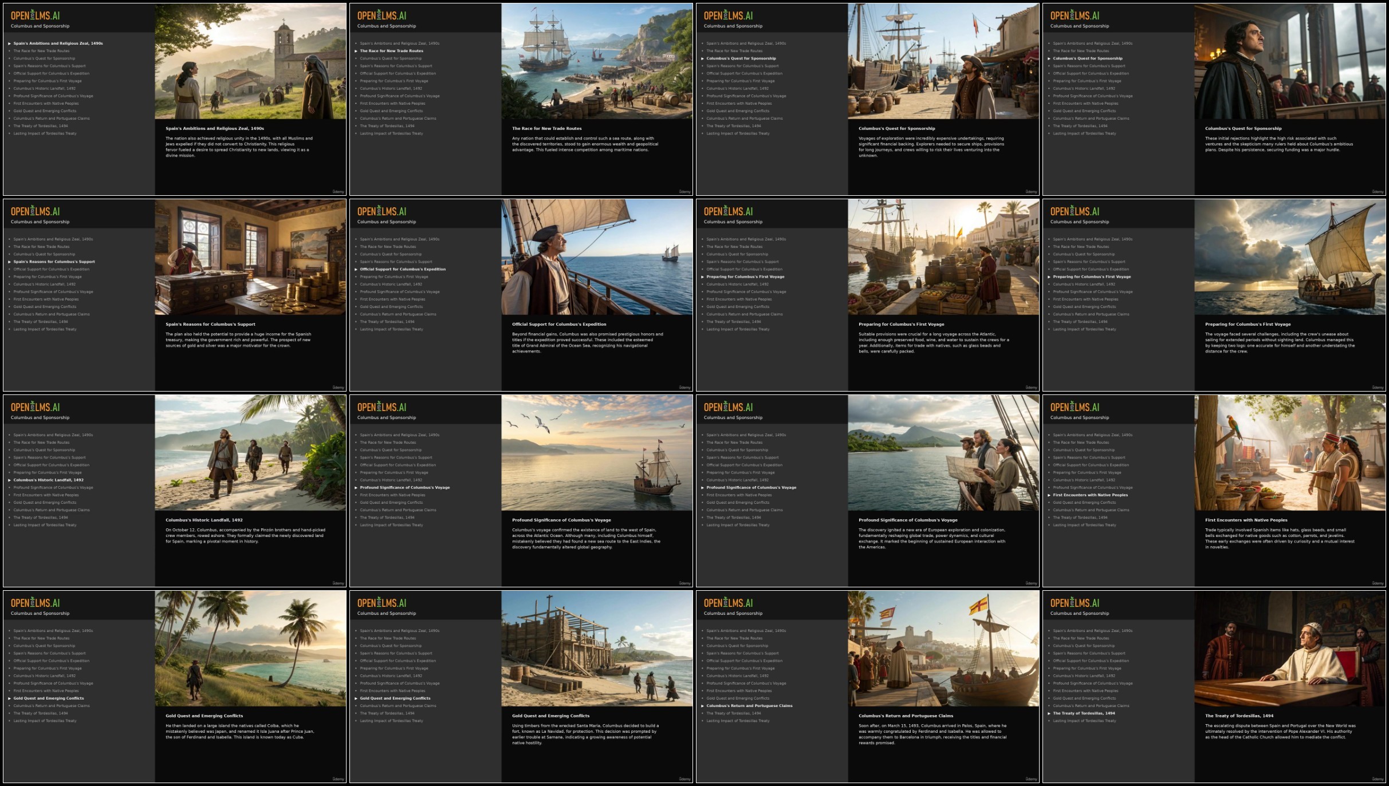Image resolution: width=1389 pixels, height=786 pixels.
Task: Open the image of the wooden fort under construction
Action: [597, 649]
